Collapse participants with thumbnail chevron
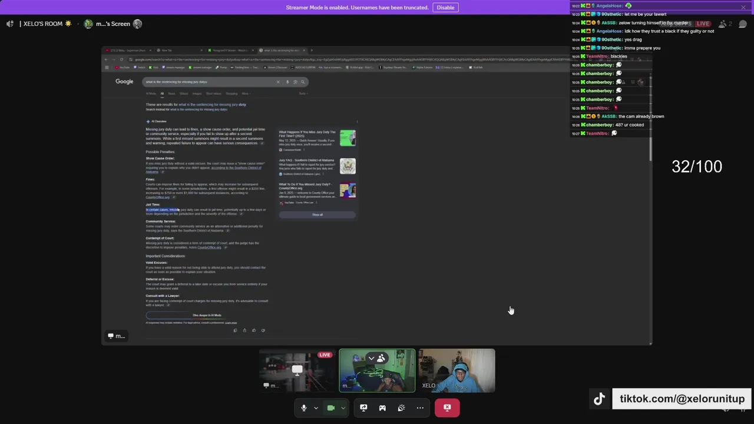Image resolution: width=754 pixels, height=424 pixels. [371, 358]
